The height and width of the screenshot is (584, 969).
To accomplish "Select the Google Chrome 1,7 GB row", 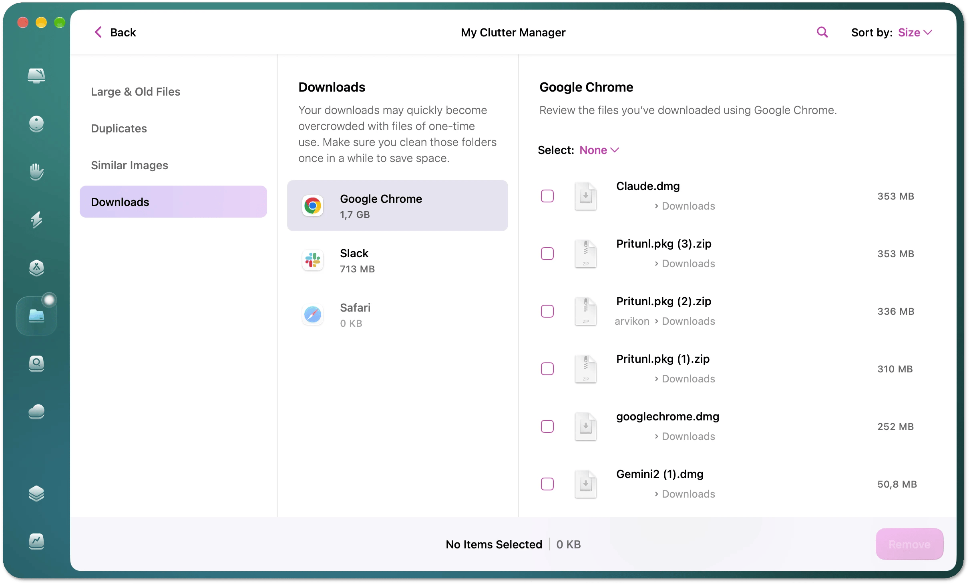I will point(397,206).
